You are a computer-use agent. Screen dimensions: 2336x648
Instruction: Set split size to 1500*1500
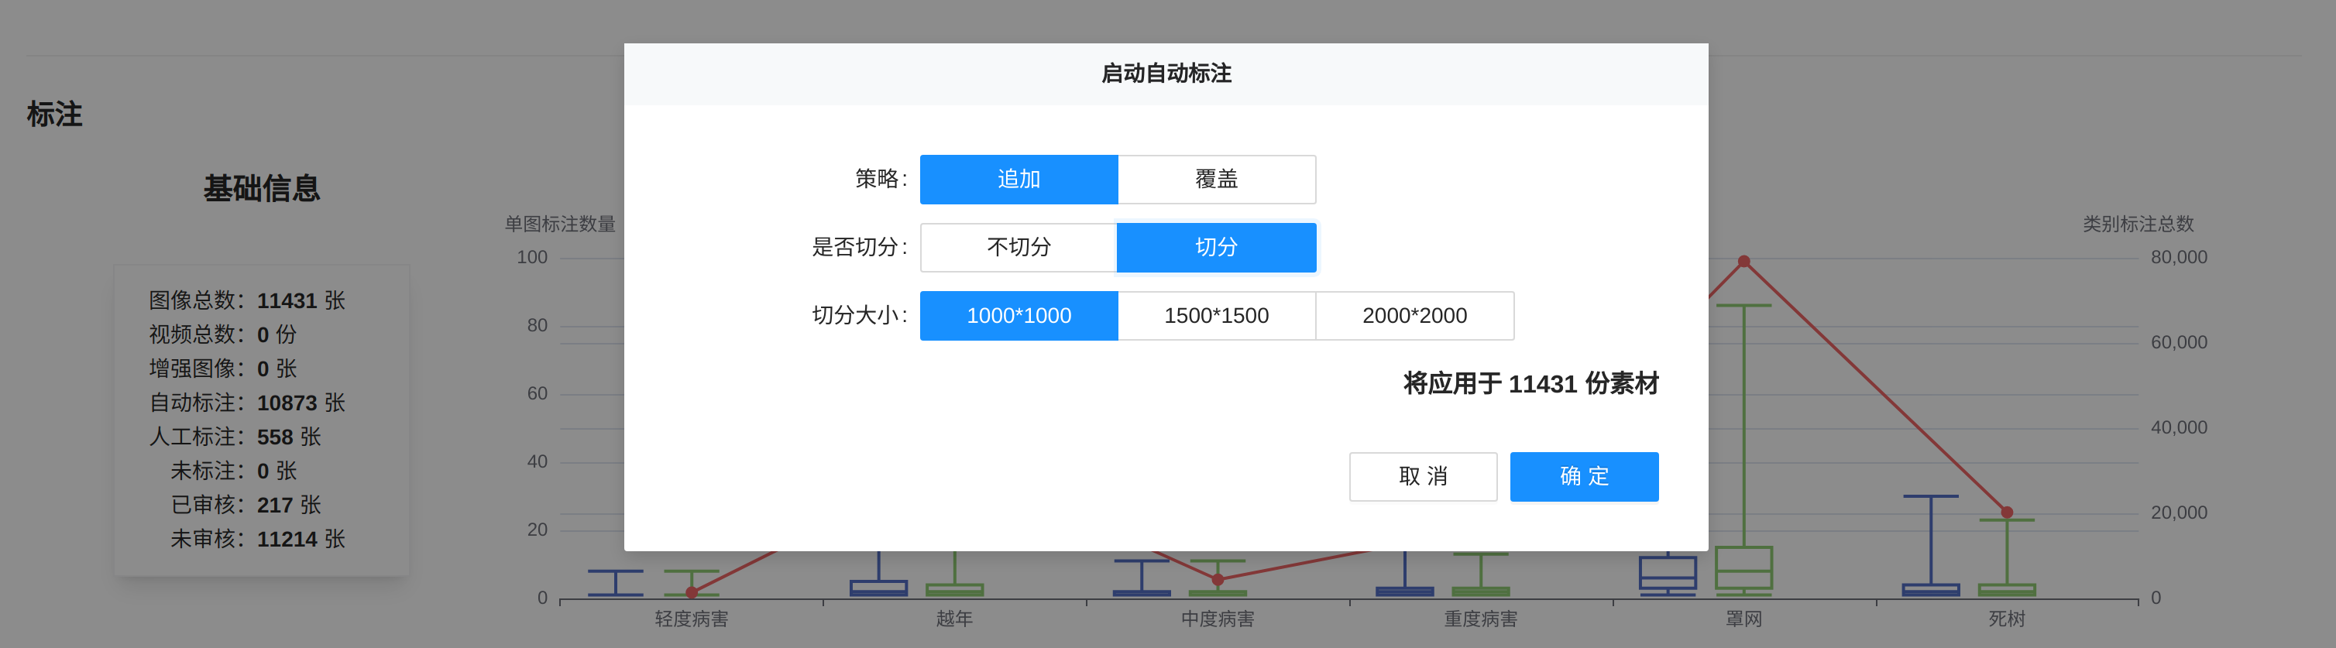tap(1216, 315)
